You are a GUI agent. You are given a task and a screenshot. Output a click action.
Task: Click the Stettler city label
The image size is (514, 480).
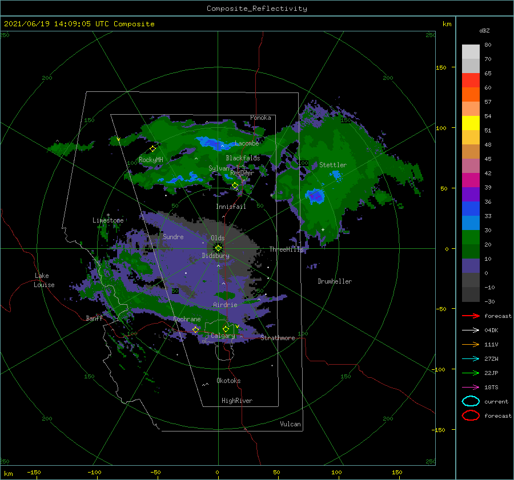coord(333,165)
